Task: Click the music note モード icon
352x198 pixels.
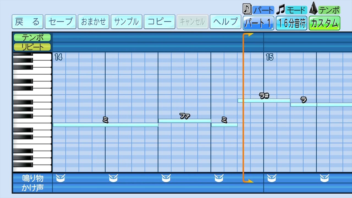Action: pos(280,9)
